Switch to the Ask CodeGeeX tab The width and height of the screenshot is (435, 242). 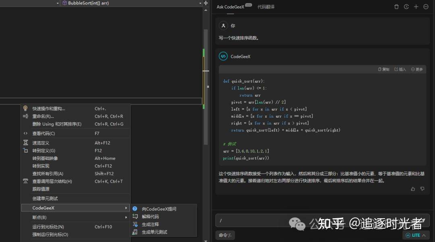click(x=230, y=7)
